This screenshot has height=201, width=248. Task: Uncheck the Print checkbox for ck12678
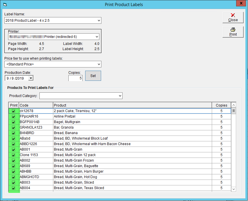(x=13, y=111)
